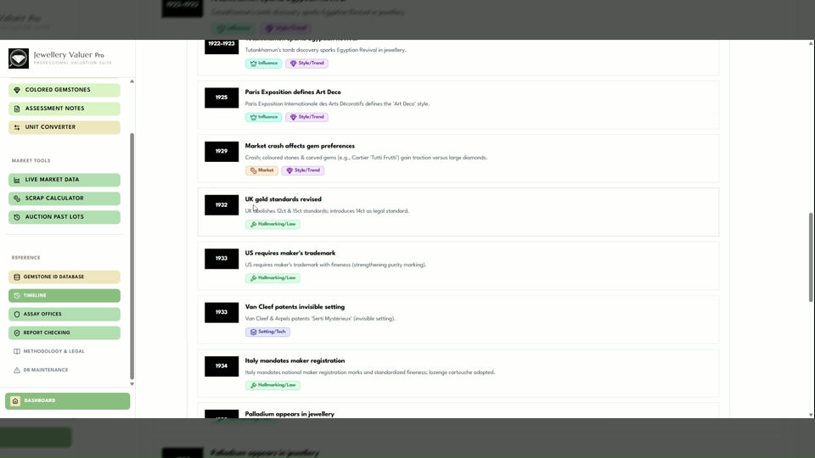Go to Live Market Data
The height and width of the screenshot is (458, 815).
tap(65, 180)
